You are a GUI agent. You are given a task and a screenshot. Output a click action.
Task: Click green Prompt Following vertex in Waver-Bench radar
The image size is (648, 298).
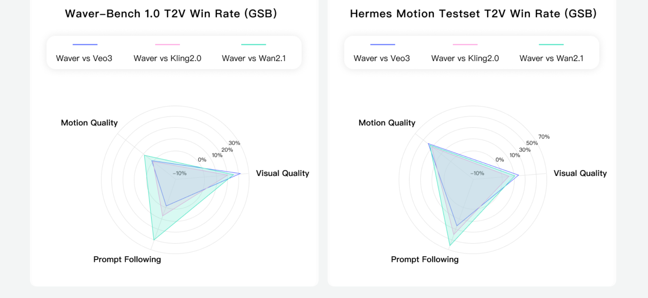[x=154, y=240]
